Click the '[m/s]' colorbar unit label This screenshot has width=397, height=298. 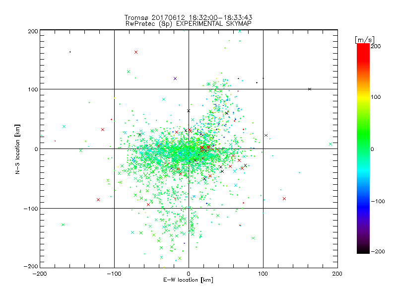[364, 40]
